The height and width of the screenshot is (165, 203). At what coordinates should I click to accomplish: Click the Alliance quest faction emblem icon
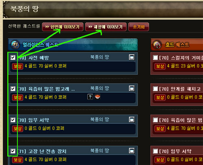[15, 45]
